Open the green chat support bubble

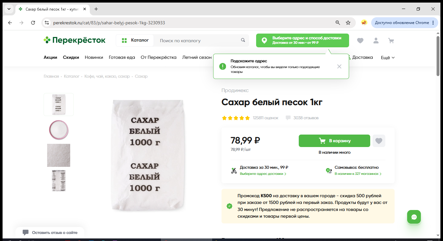414,217
